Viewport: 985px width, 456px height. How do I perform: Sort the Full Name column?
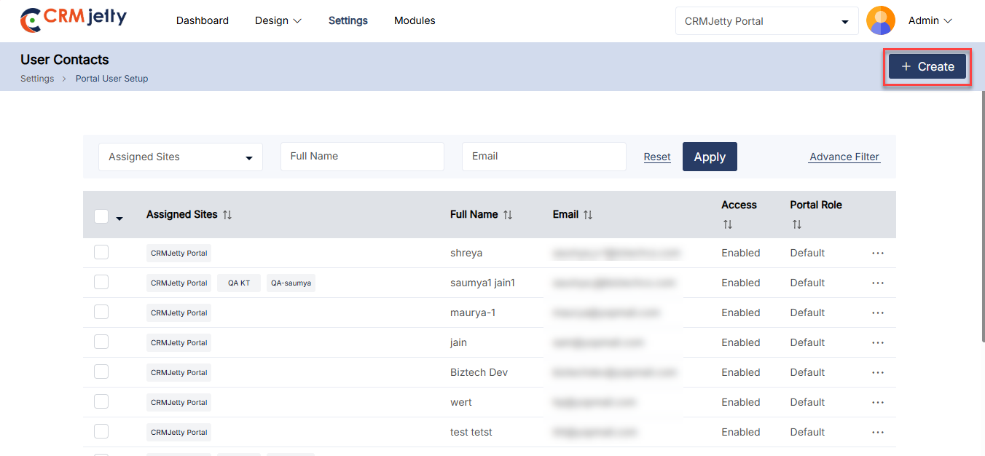pos(508,215)
